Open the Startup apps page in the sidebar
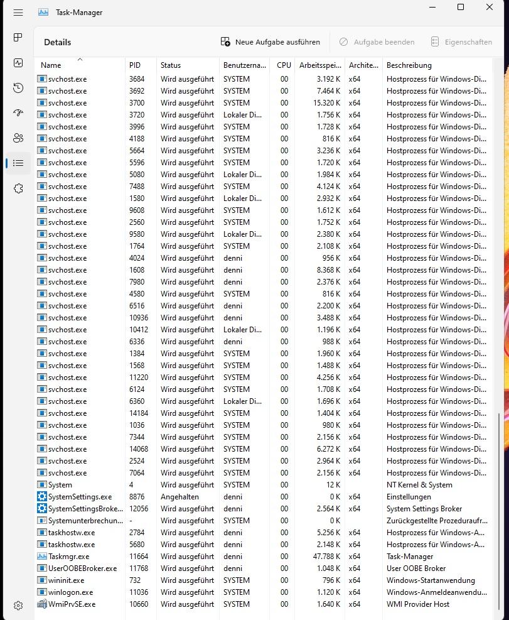Screen dimensions: 509x620 [x=18, y=113]
